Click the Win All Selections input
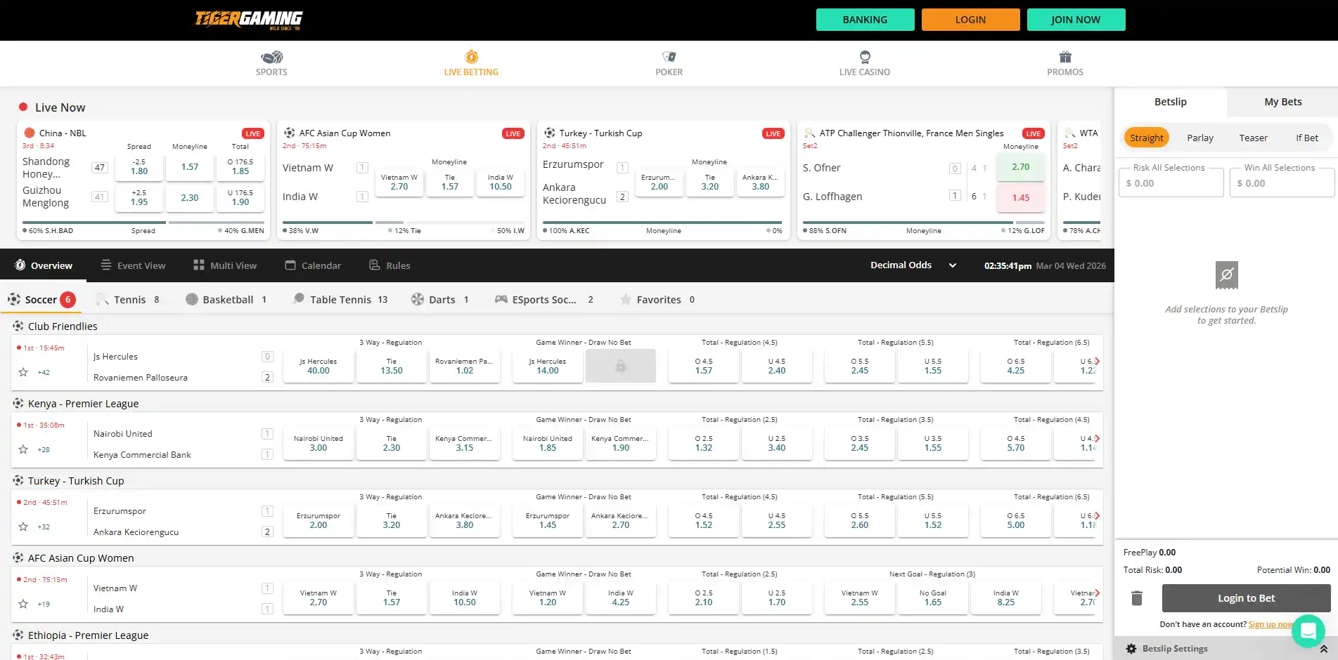This screenshot has width=1338, height=660. (x=1282, y=183)
